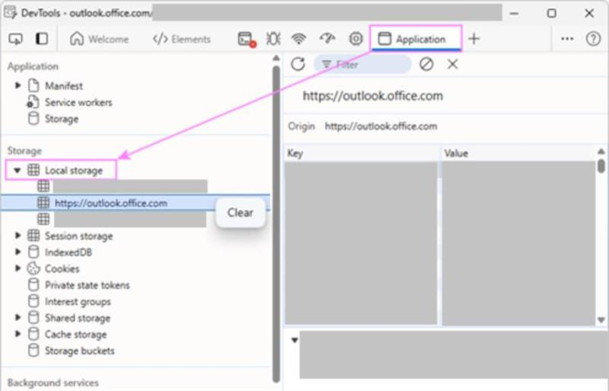Click the Background services heading

tap(53, 383)
